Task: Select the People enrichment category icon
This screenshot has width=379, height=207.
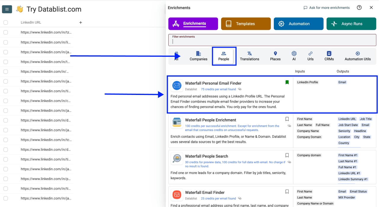Action: (x=224, y=56)
